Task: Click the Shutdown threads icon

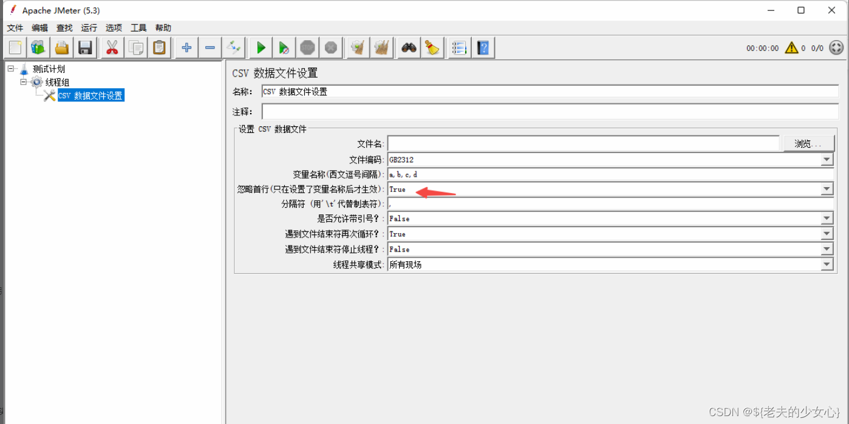Action: click(331, 47)
